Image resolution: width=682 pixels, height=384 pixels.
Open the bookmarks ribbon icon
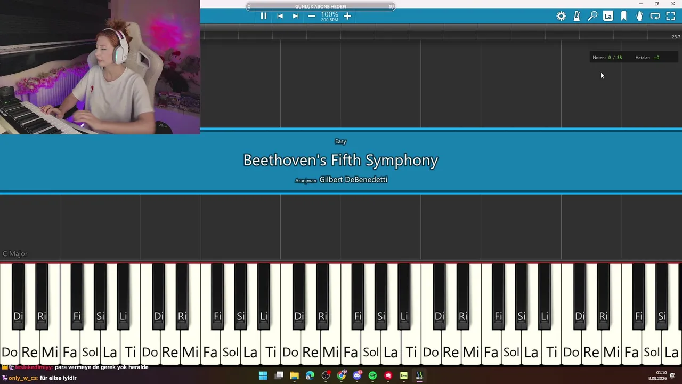pos(624,16)
